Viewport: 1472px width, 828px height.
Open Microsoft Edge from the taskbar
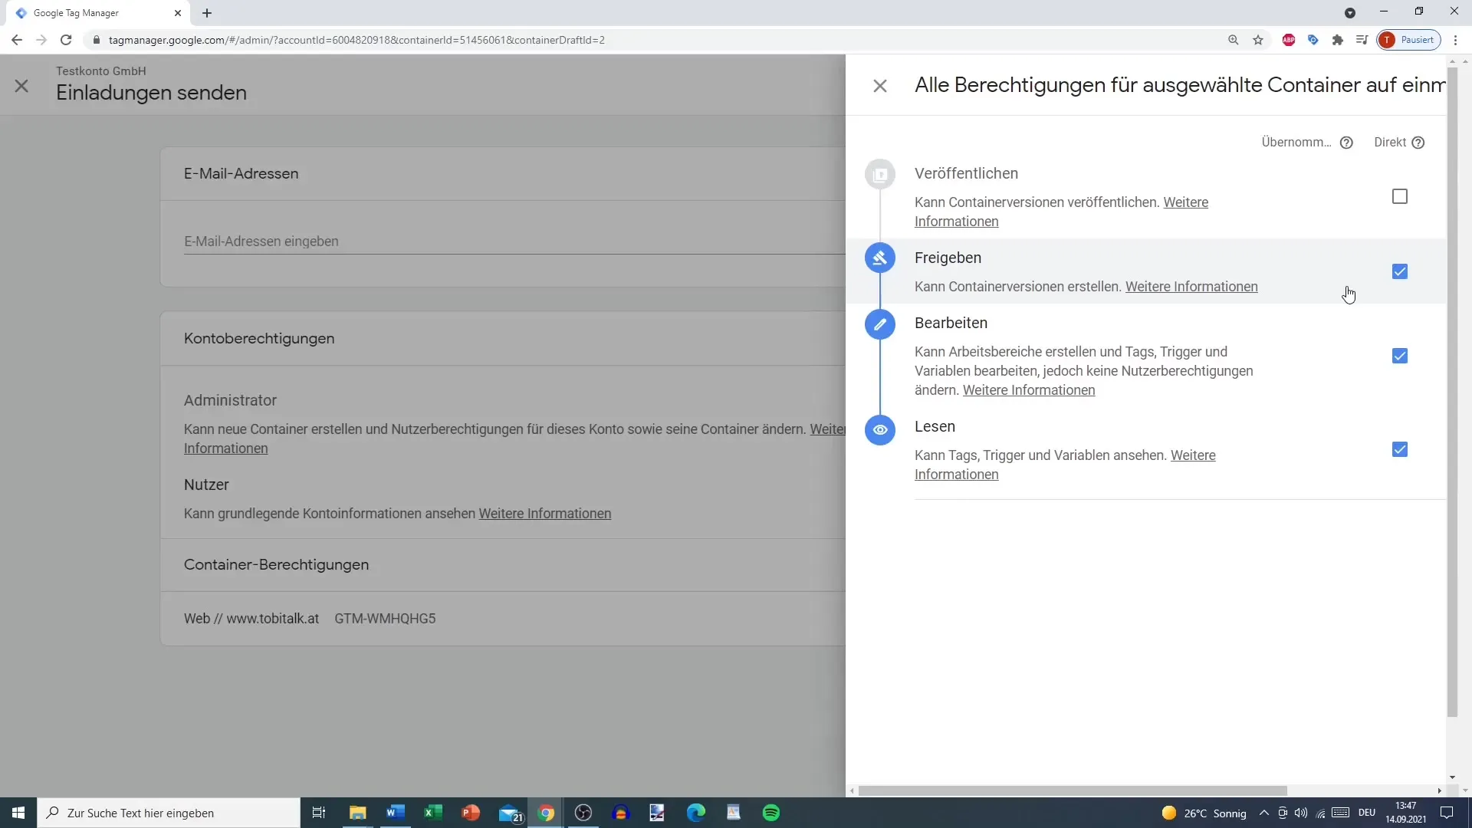click(696, 813)
